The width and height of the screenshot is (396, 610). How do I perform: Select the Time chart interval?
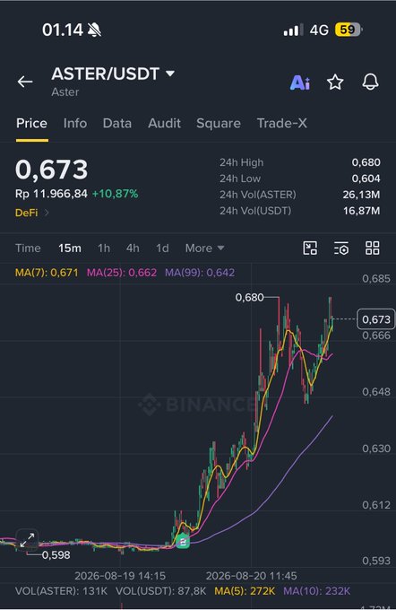pos(28,248)
